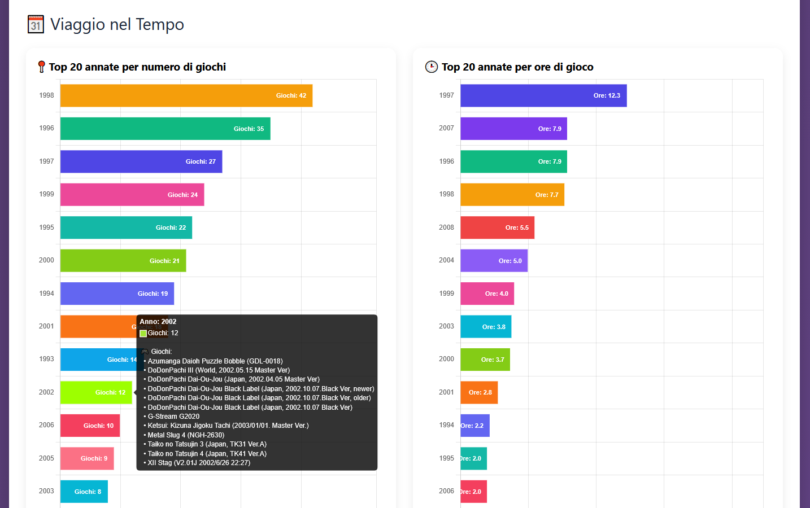The width and height of the screenshot is (810, 508).
Task: Click the purple 2007 bar with Ore: 7.9
Action: click(x=513, y=129)
